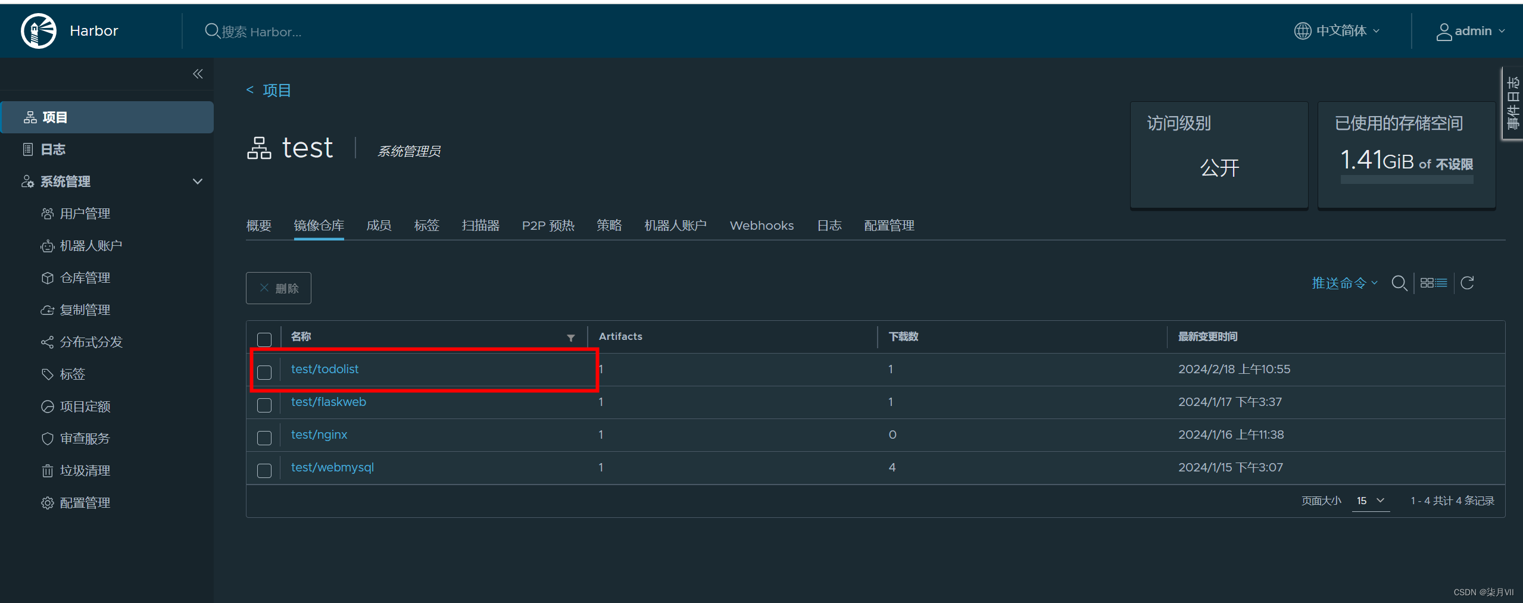Collapse the 系统管理 sidebar section

(x=198, y=182)
